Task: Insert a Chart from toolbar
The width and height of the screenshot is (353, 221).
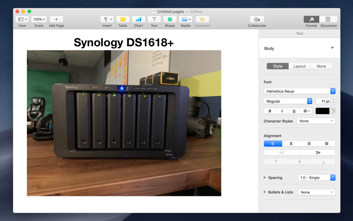Action: click(x=138, y=19)
